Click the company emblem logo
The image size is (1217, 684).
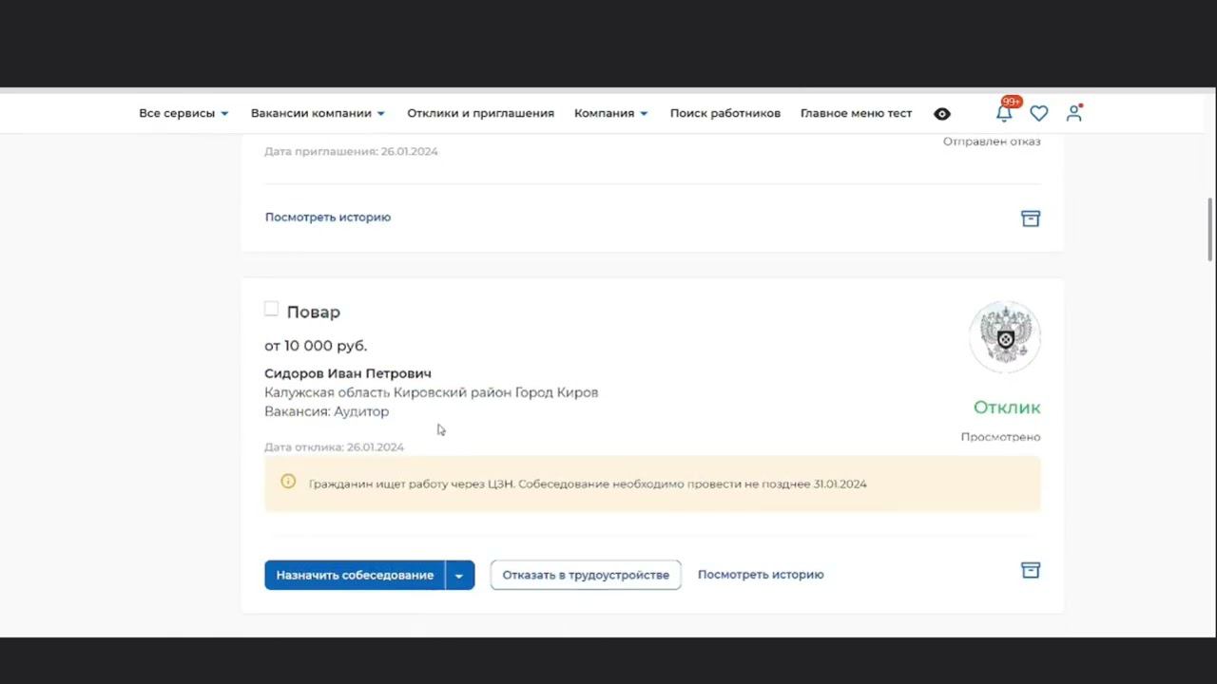(x=1005, y=336)
